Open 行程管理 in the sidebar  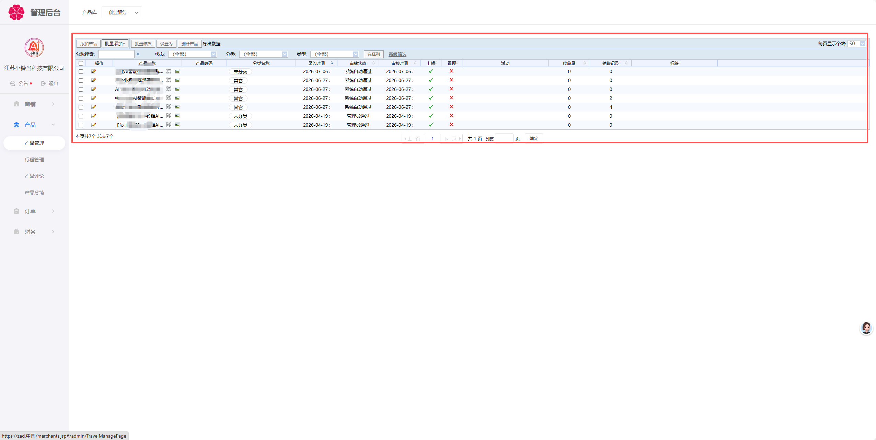coord(34,160)
